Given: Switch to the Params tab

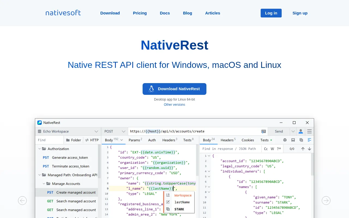Looking at the screenshot, I should [x=136, y=140].
